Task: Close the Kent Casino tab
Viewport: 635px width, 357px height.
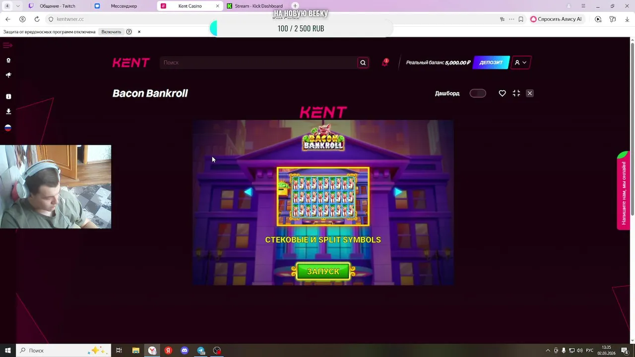Action: pyautogui.click(x=217, y=6)
